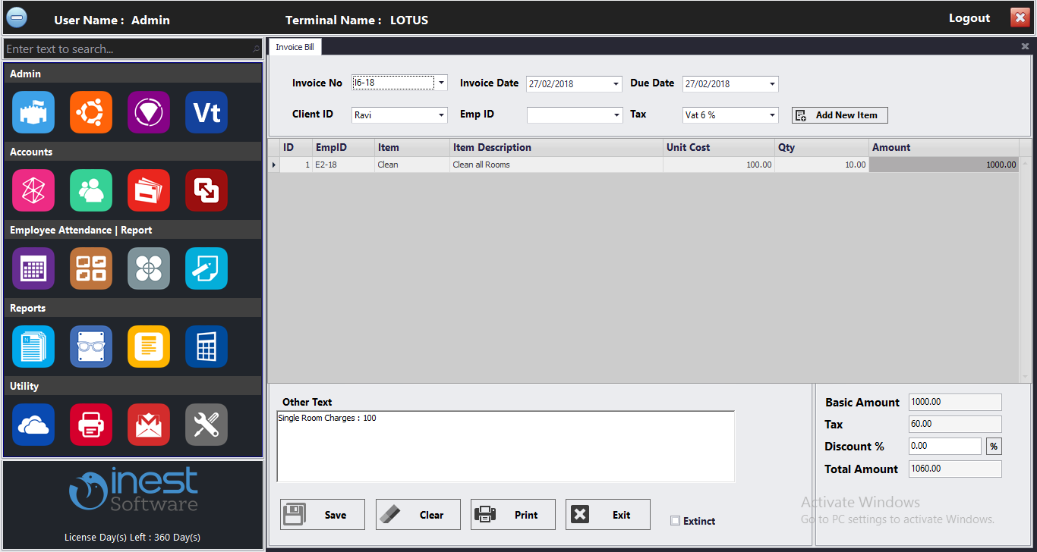Click the EmpID column header
This screenshot has width=1037, height=552.
344,148
